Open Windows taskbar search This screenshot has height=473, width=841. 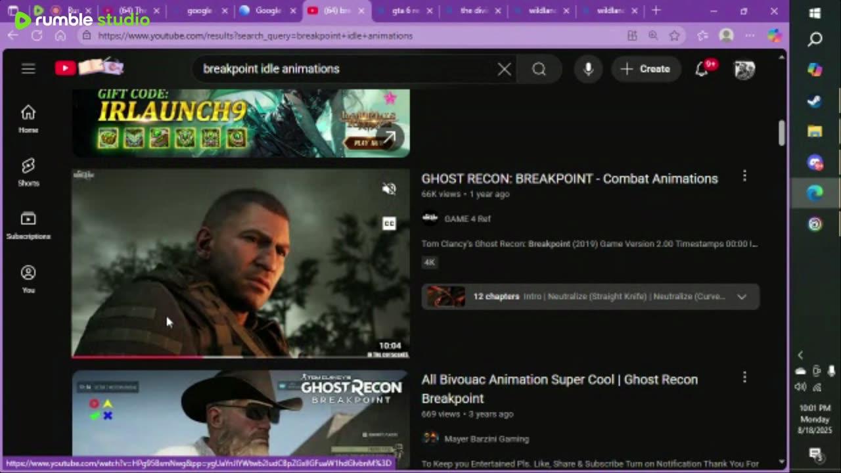815,40
